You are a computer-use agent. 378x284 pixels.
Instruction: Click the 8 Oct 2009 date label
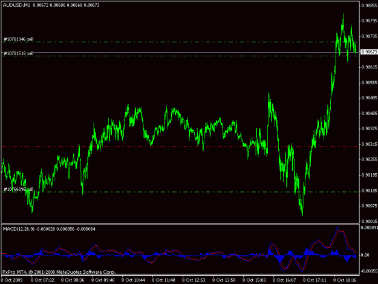click(x=12, y=280)
